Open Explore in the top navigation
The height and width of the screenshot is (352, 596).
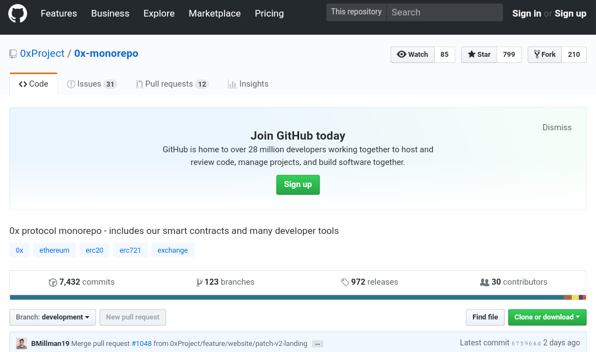[159, 13]
